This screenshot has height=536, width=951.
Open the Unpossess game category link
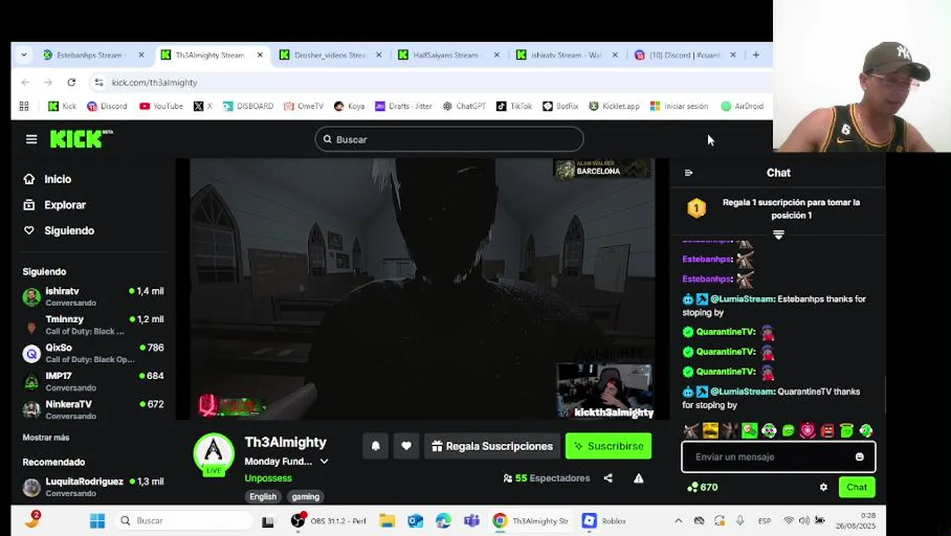268,478
